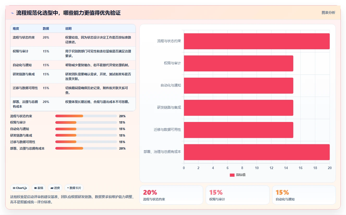Viewport: 346px width, 215px height.
Task: Click the 维度 column header
Action: (x=16, y=29)
